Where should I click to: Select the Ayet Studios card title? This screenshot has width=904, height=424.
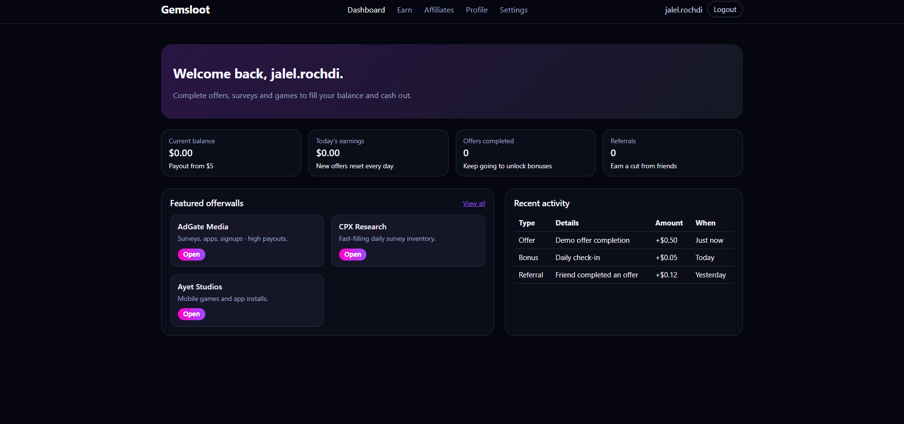200,287
